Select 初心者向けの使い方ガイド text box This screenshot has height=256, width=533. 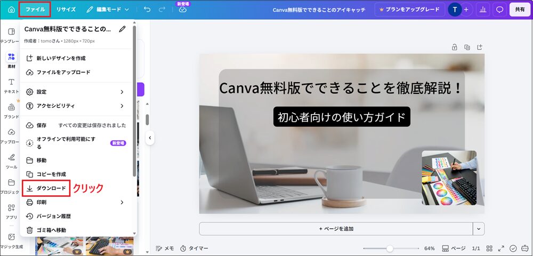pos(342,117)
